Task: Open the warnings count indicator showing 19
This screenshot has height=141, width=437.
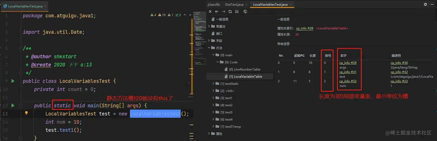Action: coord(162,15)
